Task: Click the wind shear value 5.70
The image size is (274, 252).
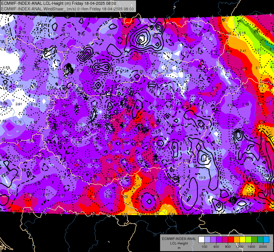Action: [170, 71]
